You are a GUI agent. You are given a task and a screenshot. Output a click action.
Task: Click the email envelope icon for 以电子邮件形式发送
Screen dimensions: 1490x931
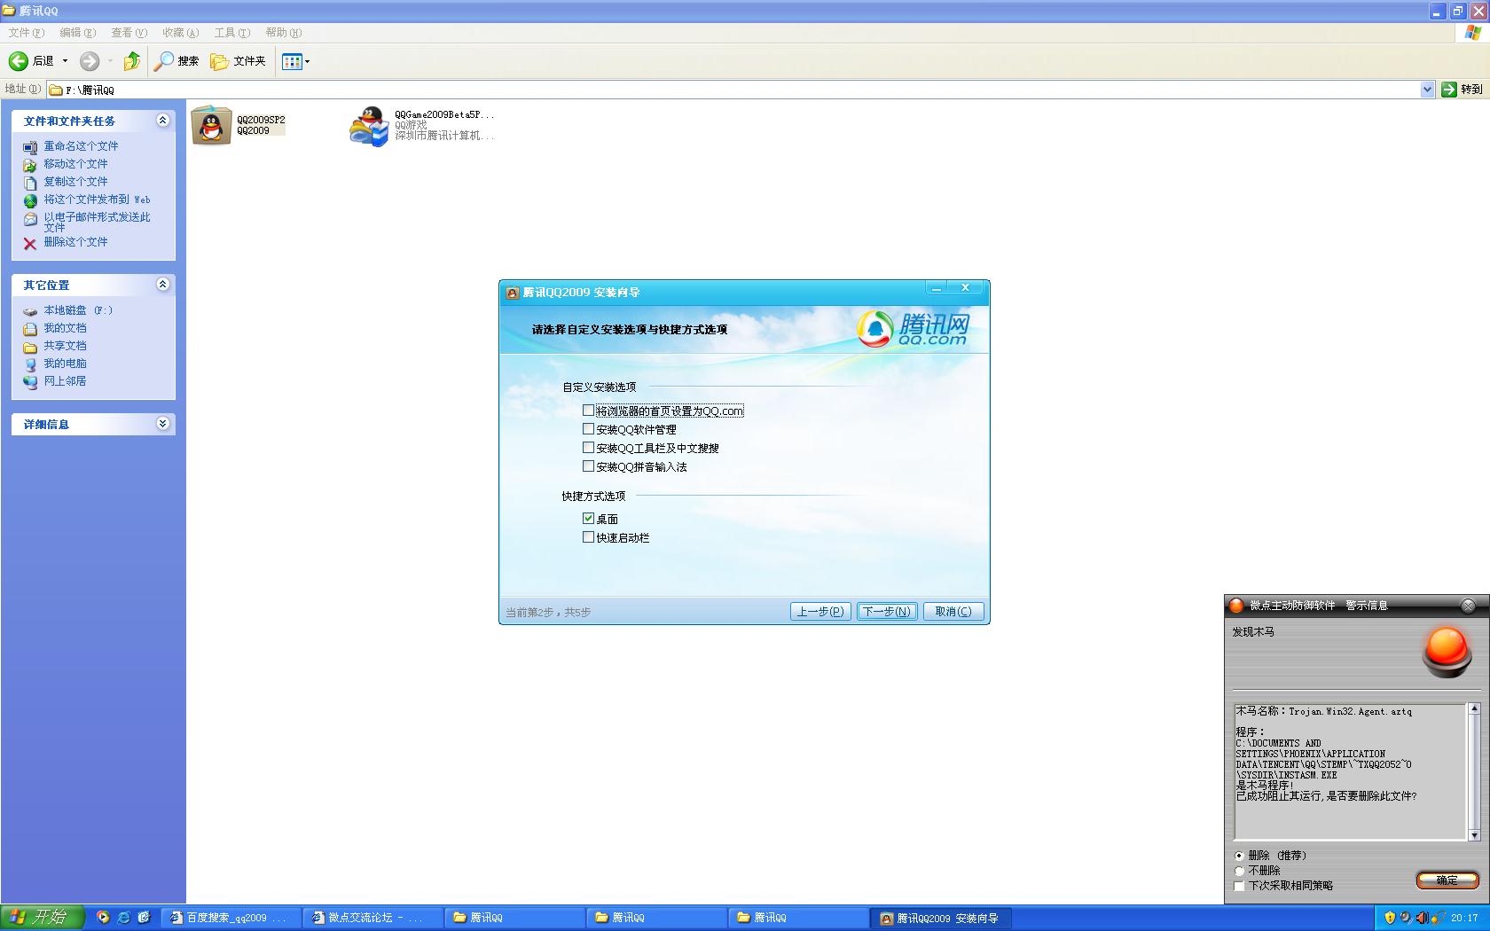click(30, 219)
